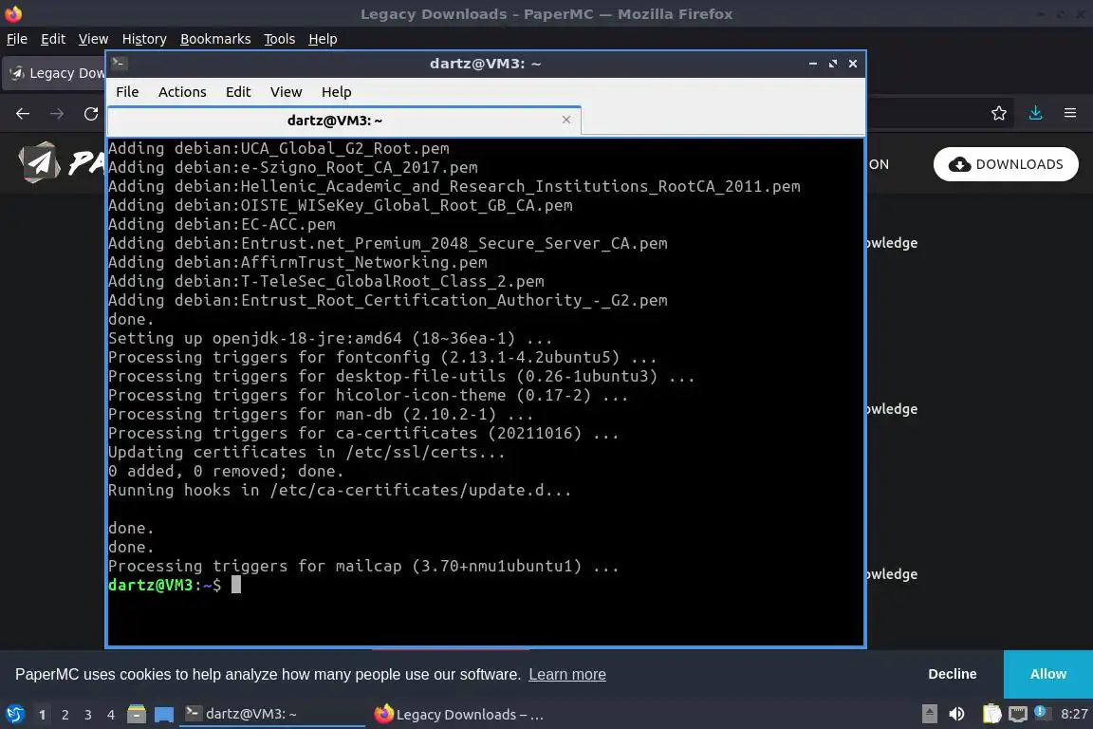Focus the dartz@VM3 terminal taskbar entry

coord(272,714)
